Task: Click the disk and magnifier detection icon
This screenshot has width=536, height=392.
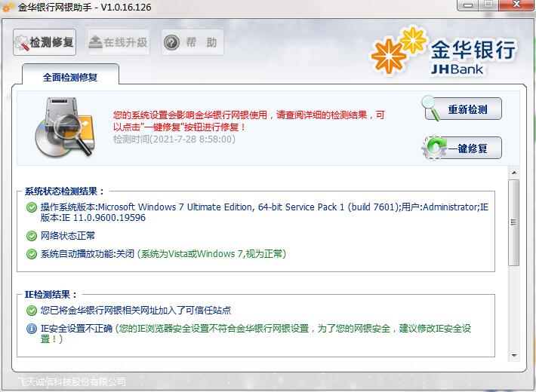Action: [x=64, y=127]
